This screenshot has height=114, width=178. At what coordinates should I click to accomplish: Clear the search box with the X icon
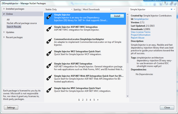(171, 9)
